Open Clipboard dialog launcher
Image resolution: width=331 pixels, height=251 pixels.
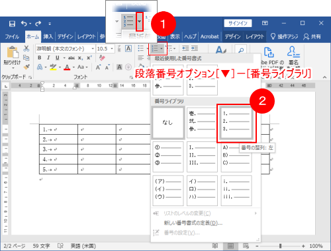[30, 77]
